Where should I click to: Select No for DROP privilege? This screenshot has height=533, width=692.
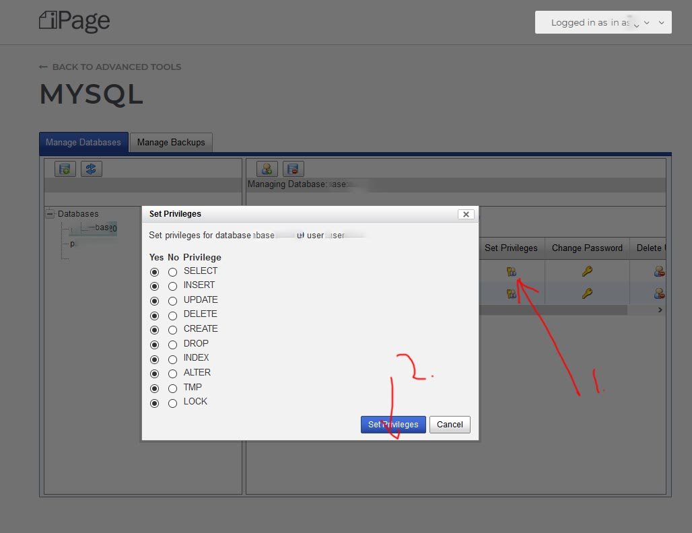point(172,345)
